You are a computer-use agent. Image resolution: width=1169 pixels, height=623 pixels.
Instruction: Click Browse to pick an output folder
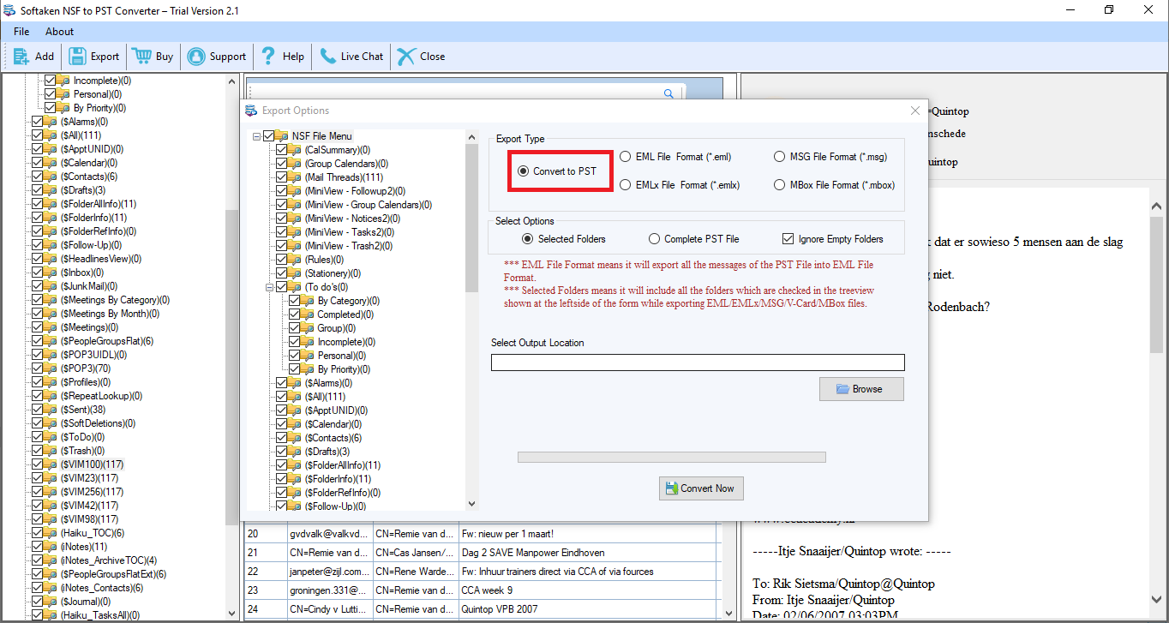pos(861,388)
